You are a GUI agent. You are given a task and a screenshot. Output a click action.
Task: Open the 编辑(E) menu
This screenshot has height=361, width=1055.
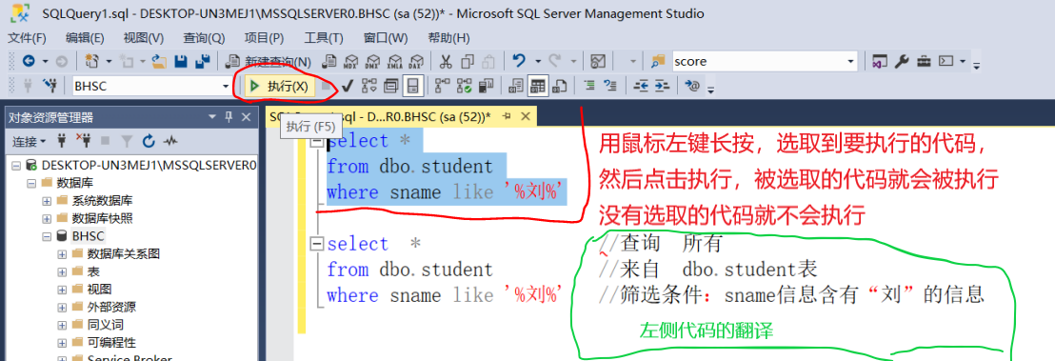pyautogui.click(x=84, y=38)
